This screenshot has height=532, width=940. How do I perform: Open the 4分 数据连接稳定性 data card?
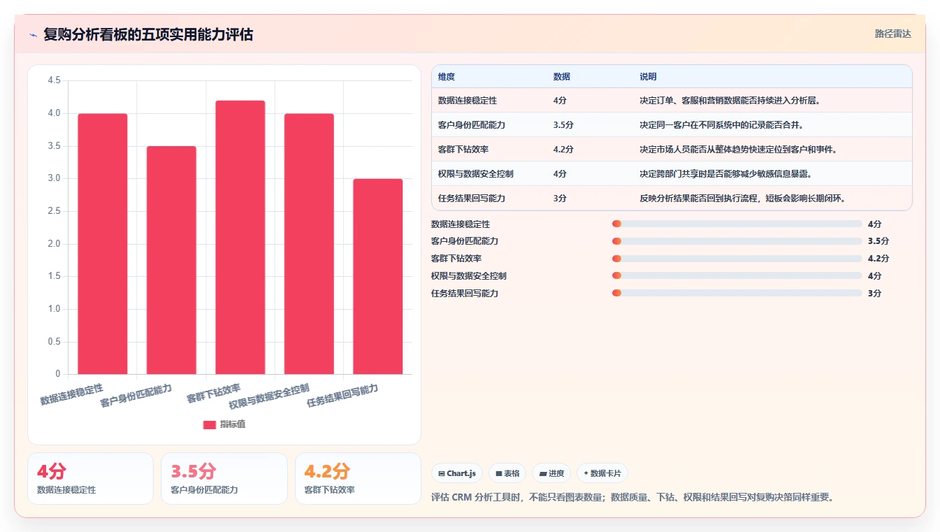(90, 478)
